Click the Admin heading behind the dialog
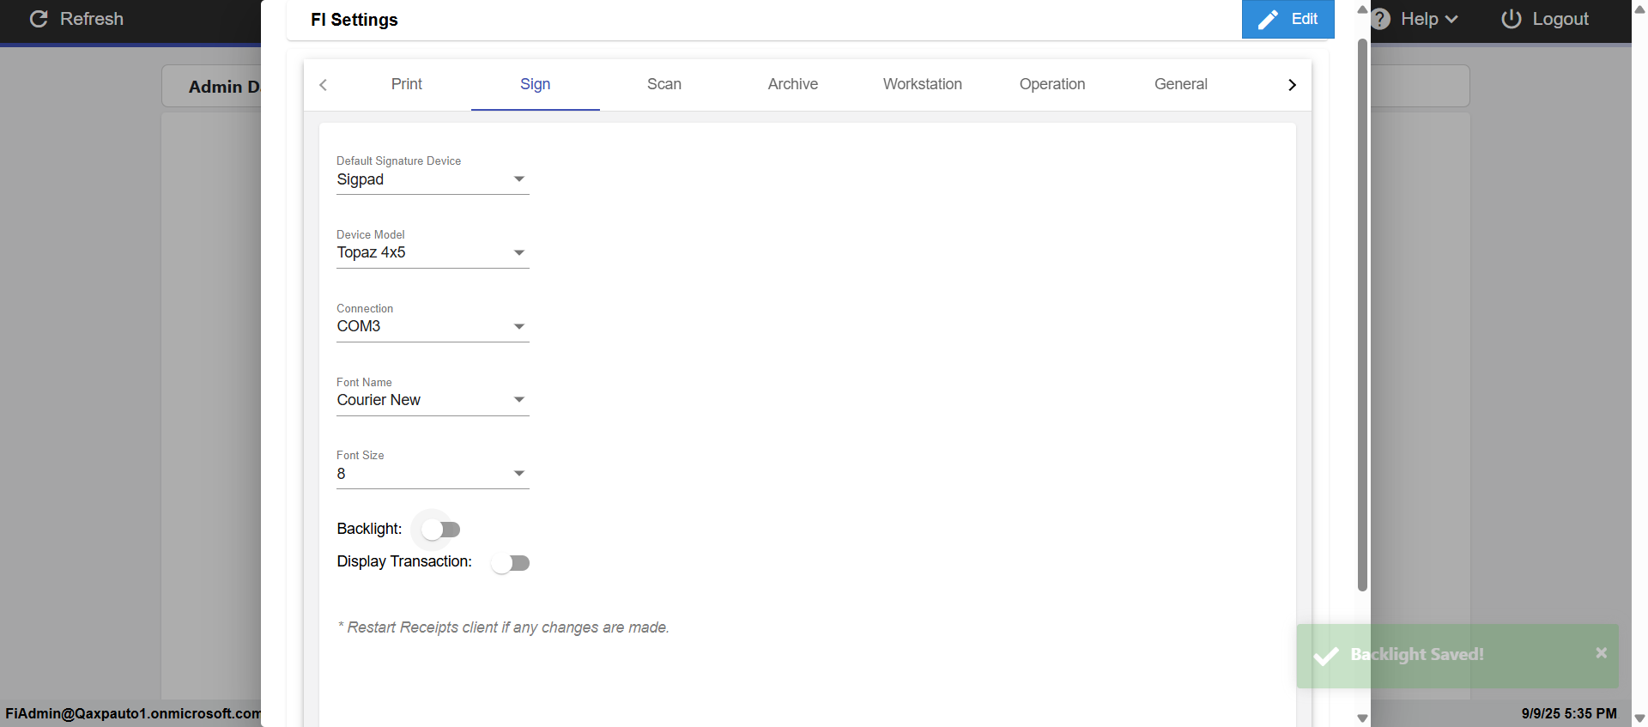This screenshot has height=727, width=1648. point(224,87)
